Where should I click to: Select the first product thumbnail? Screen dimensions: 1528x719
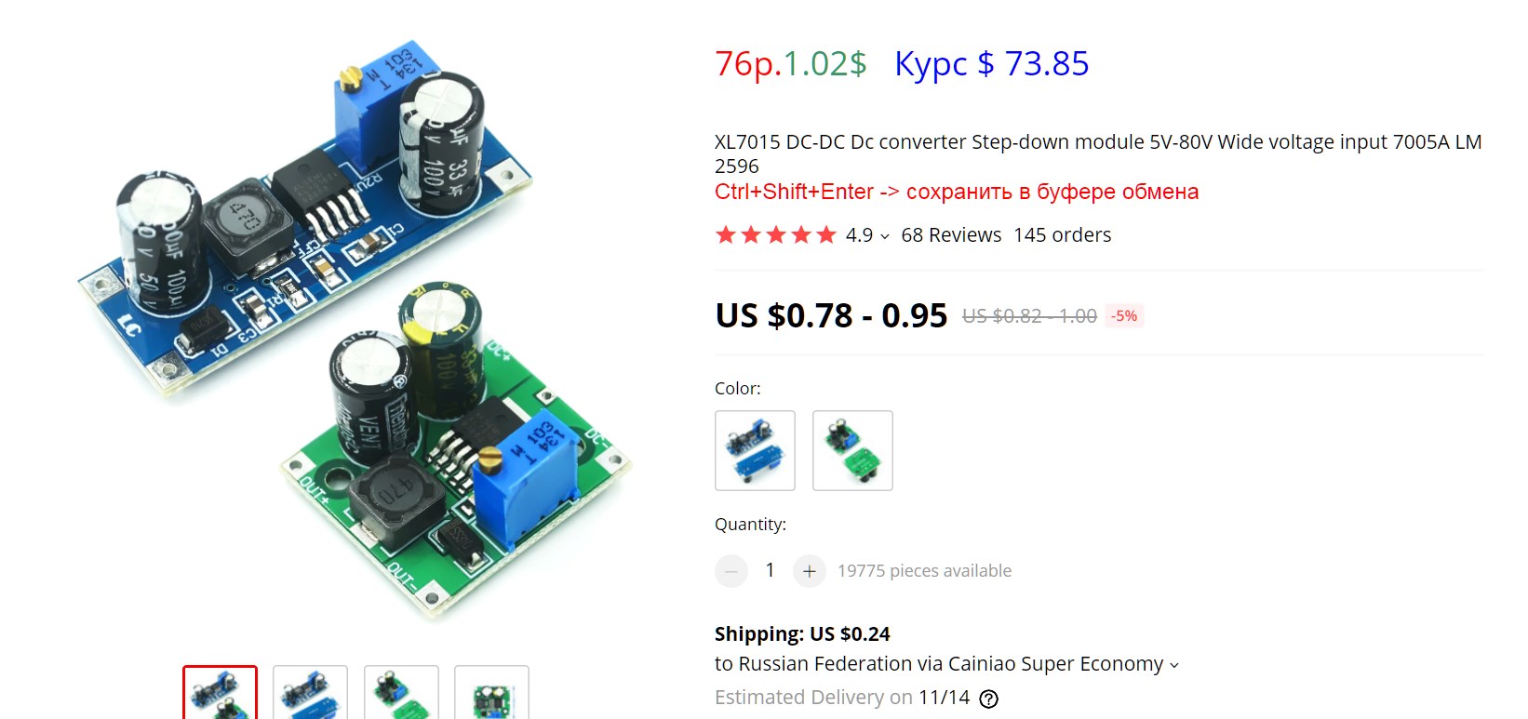click(x=220, y=692)
